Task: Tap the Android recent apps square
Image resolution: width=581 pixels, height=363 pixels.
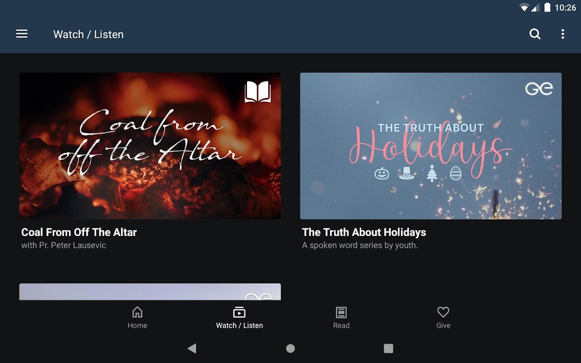Action: click(x=389, y=348)
